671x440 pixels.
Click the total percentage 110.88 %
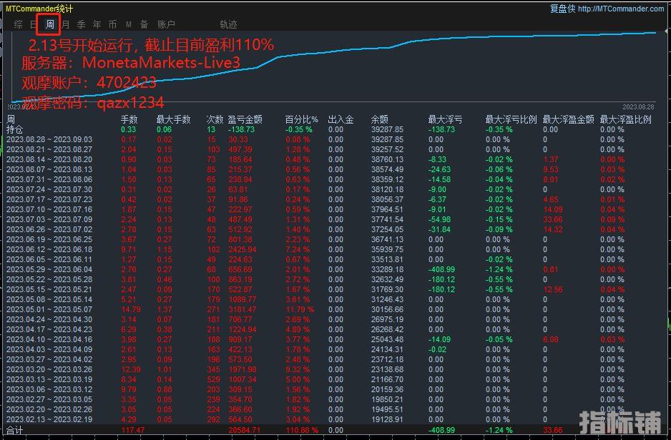(302, 430)
